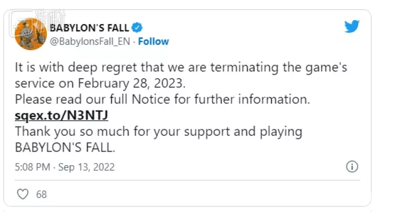
Task: Open the orange BABYLON'S FALL profile avatar
Action: point(31,34)
